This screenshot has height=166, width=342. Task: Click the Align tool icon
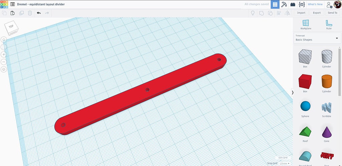coord(279,13)
